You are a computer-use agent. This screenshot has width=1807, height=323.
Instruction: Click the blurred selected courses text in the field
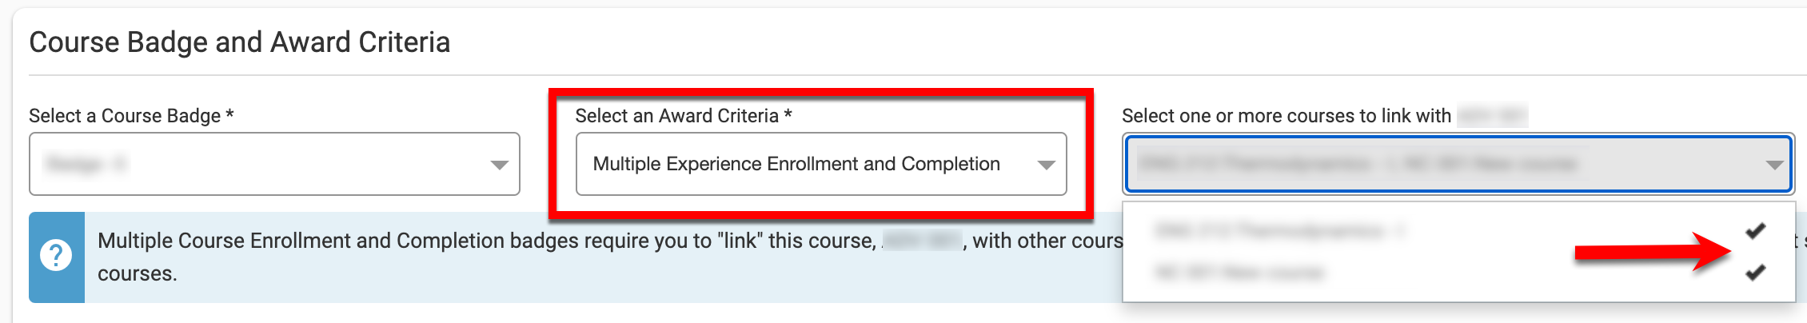[x=1358, y=164]
